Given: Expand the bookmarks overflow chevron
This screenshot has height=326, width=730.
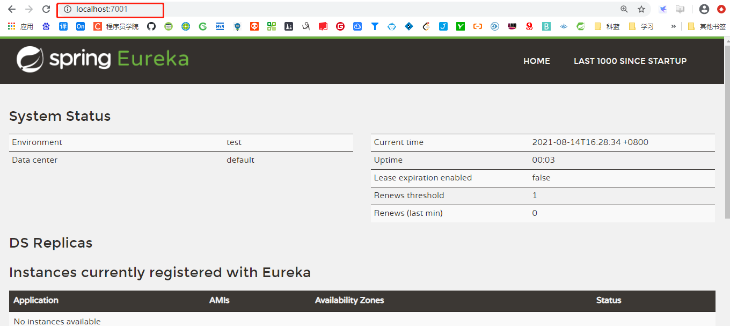Looking at the screenshot, I should click(674, 26).
